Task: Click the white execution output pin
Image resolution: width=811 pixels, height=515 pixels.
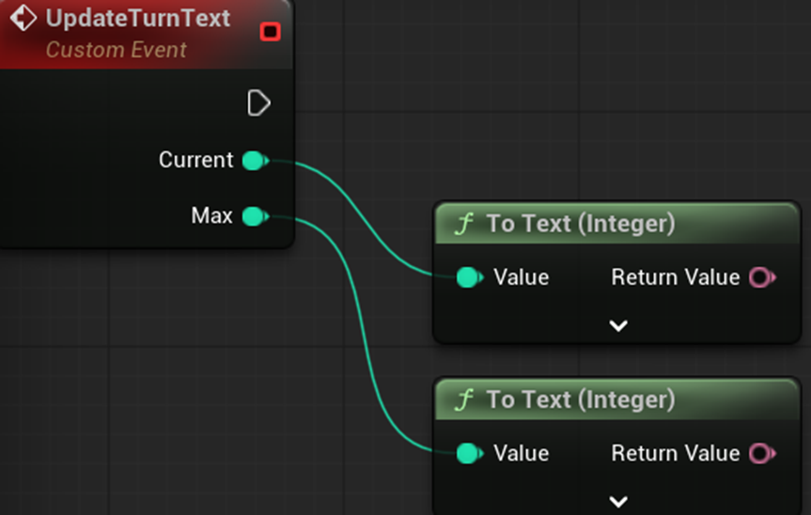Action: click(258, 102)
